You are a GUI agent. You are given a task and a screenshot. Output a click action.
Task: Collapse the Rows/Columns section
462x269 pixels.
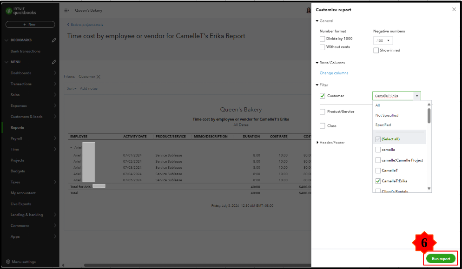point(317,63)
